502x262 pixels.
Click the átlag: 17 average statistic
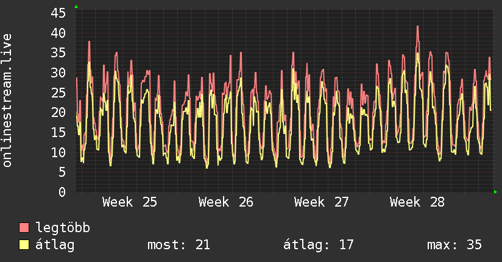click(319, 245)
